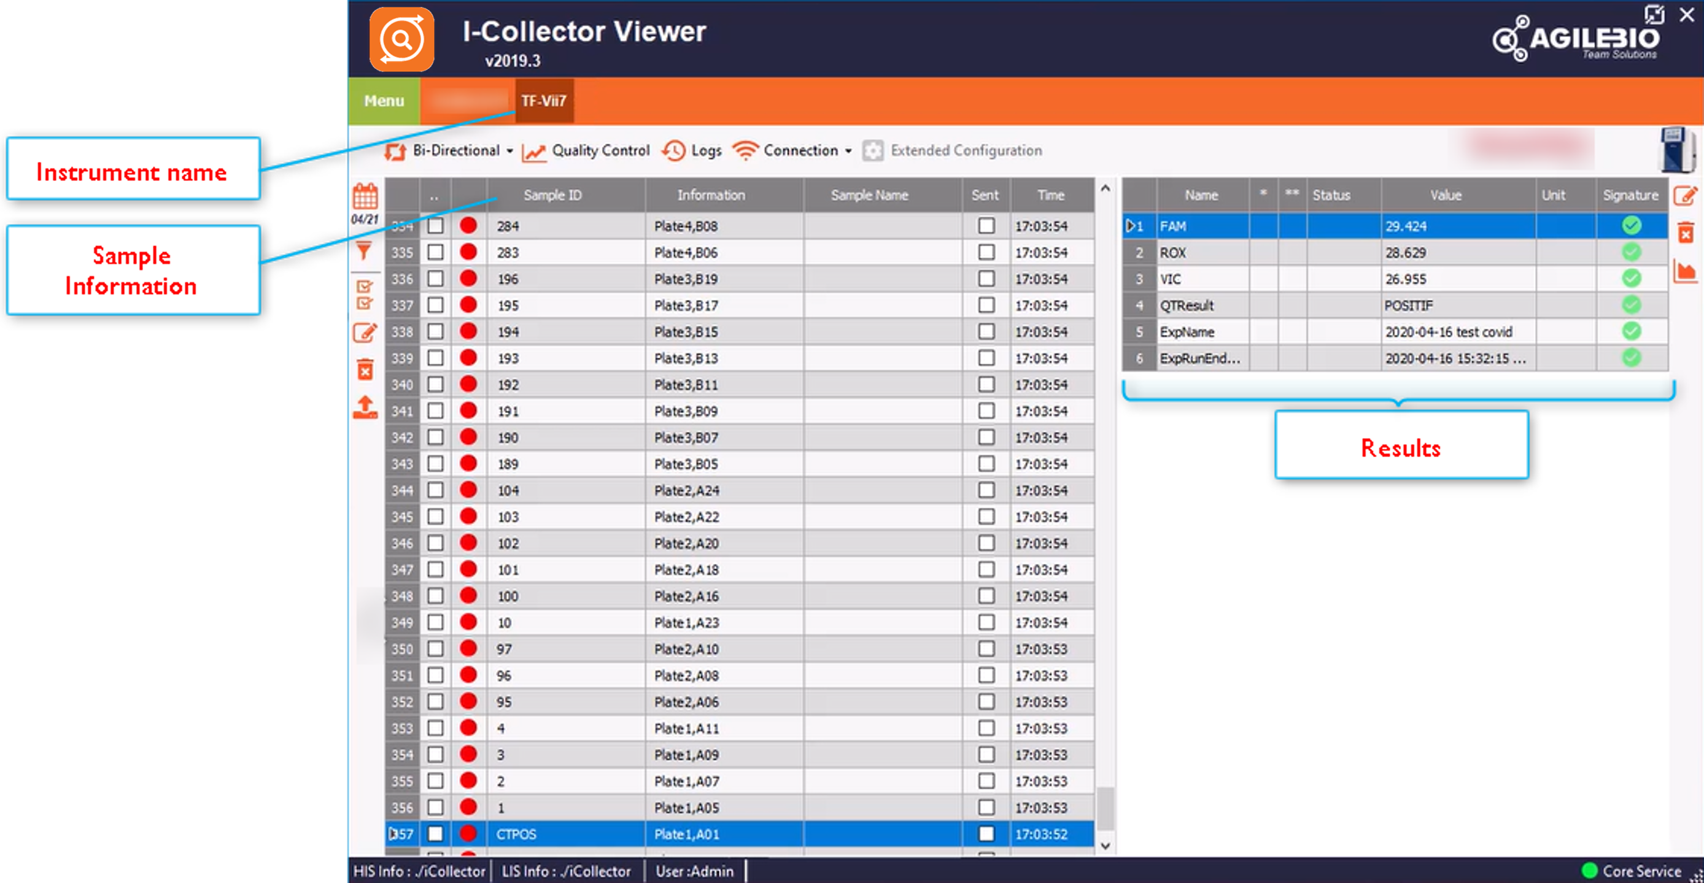The image size is (1704, 883).
Task: Toggle the Sent checkbox for sample 100
Action: point(986,596)
